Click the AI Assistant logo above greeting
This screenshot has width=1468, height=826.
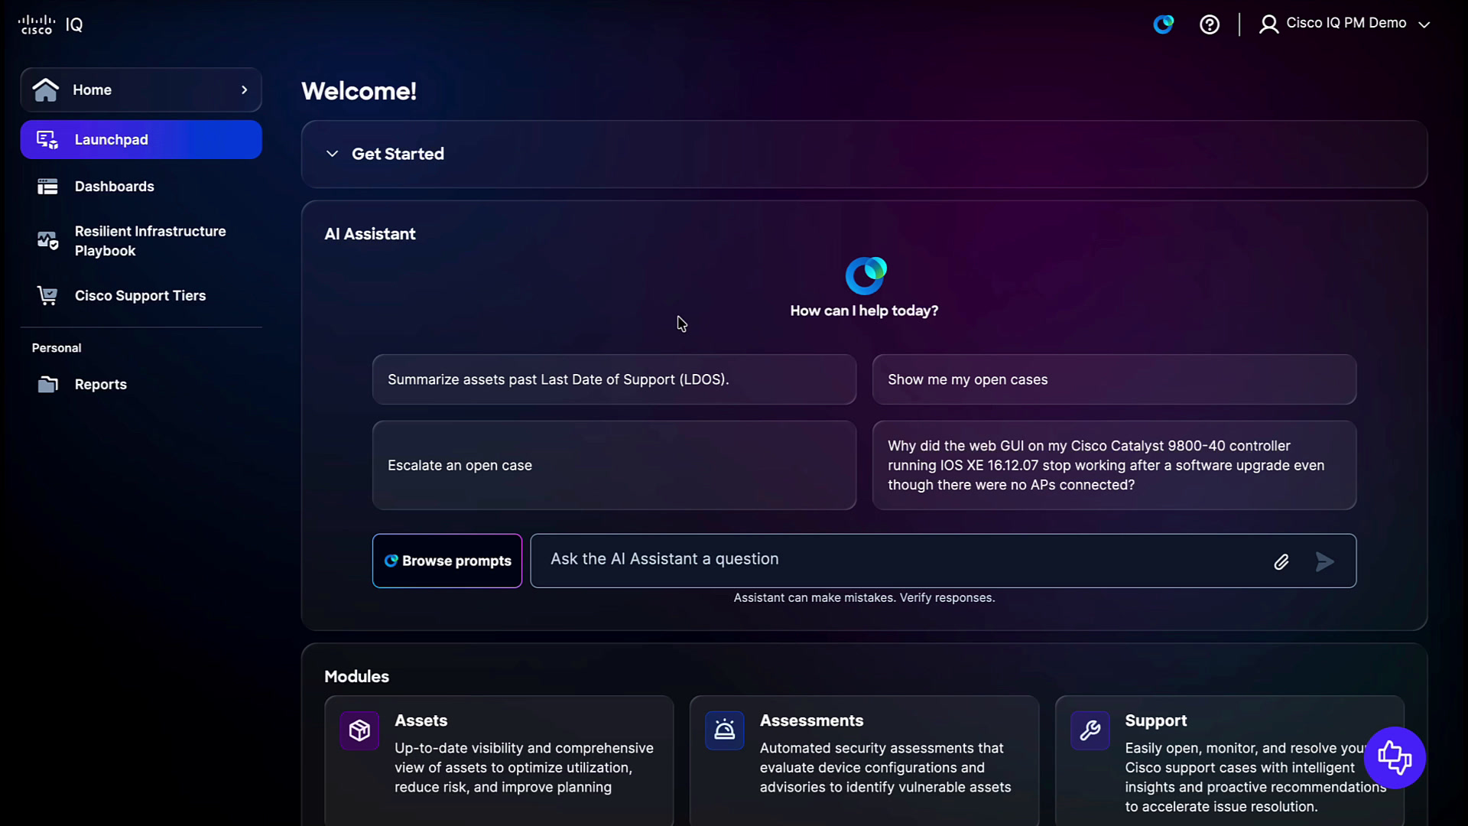pyautogui.click(x=866, y=276)
